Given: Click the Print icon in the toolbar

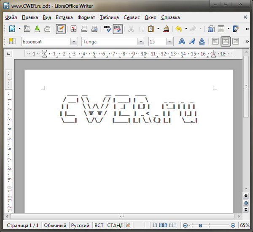Looking at the screenshot, I should [x=84, y=29].
